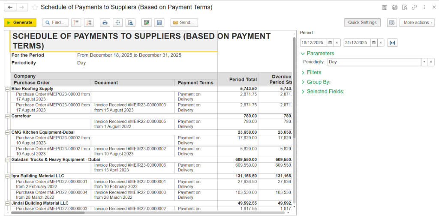The width and height of the screenshot is (439, 218).
Task: Collapse the Carrefour group row
Action: 7,116
